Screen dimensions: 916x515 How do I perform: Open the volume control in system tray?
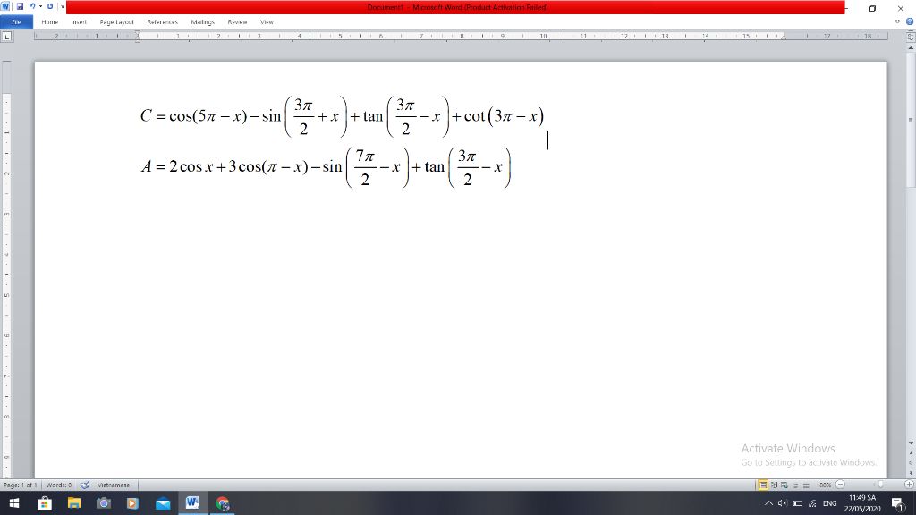tap(783, 503)
